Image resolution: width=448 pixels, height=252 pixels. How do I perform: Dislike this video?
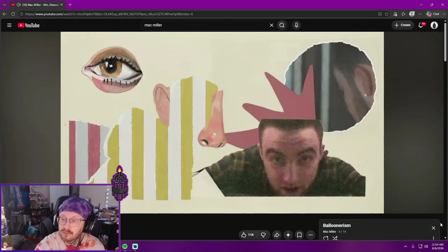pos(263,235)
